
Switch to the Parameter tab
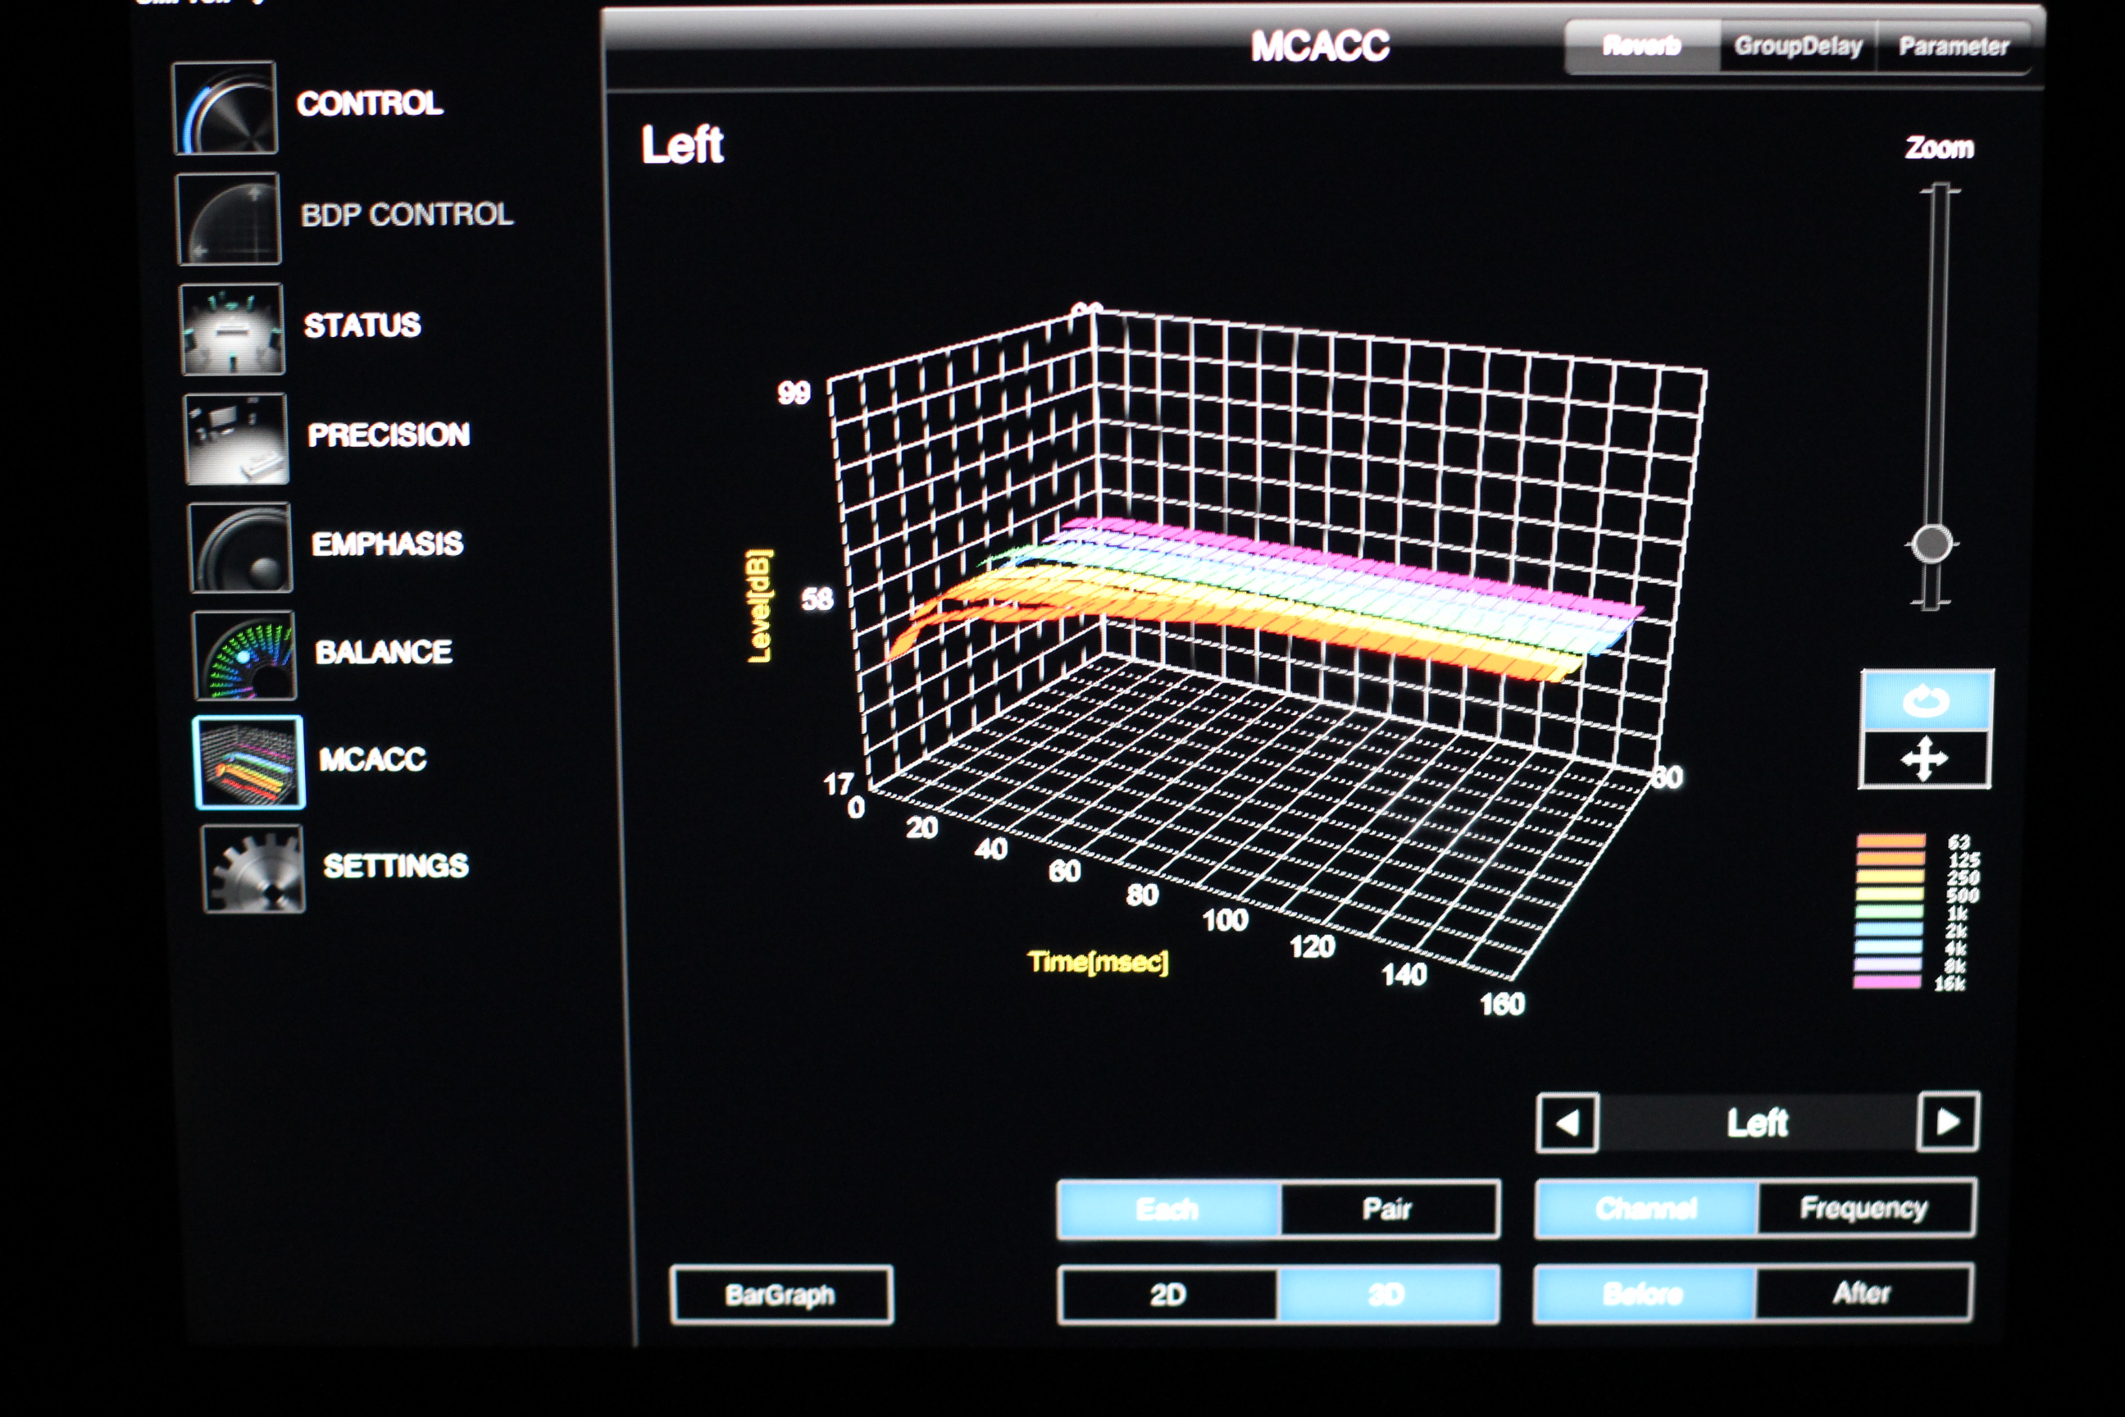1954,47
